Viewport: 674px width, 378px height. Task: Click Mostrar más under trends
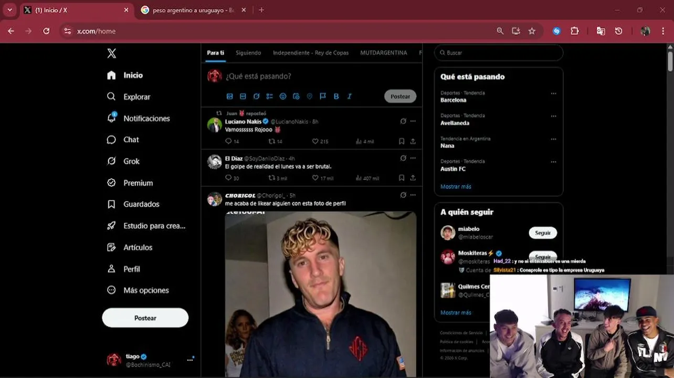pos(456,186)
